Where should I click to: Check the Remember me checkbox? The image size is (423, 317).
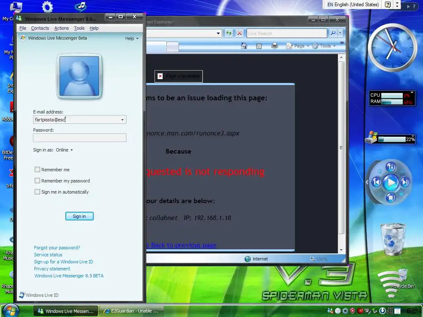[x=37, y=170]
